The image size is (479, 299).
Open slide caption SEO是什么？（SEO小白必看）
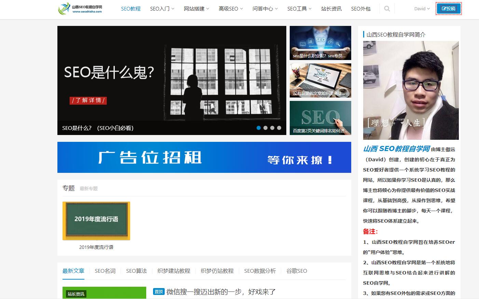point(98,128)
